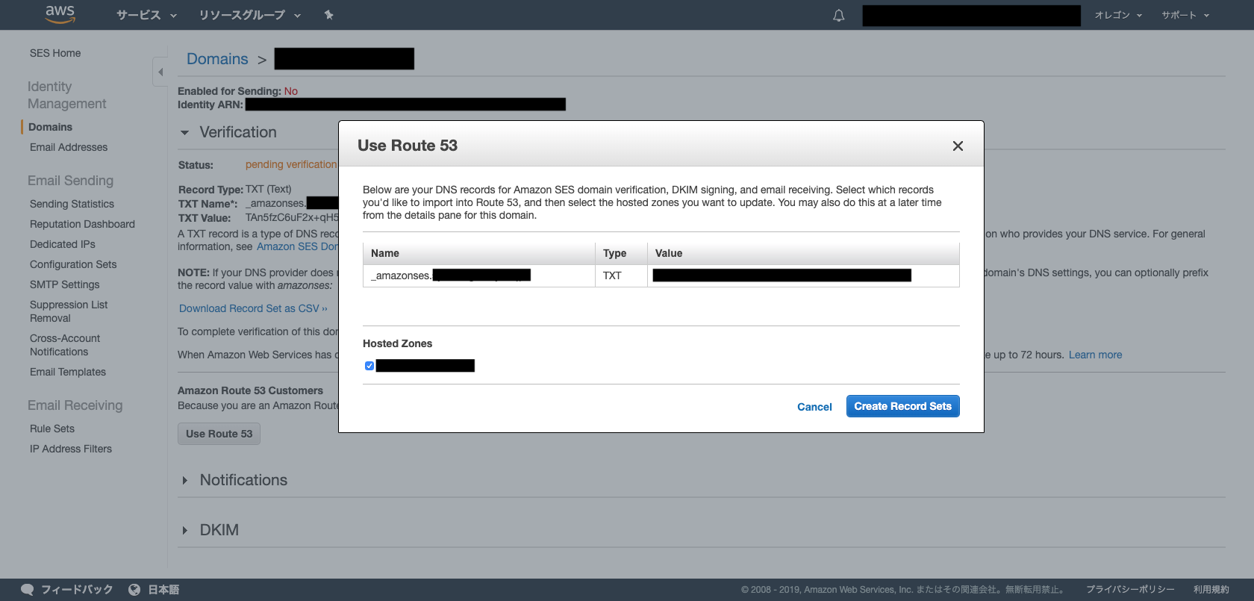Click the feedback speech bubble icon
Screen dimensions: 1254x601
(x=28, y=590)
